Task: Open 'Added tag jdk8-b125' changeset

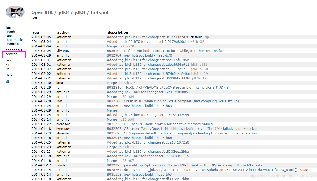Action: (148, 152)
